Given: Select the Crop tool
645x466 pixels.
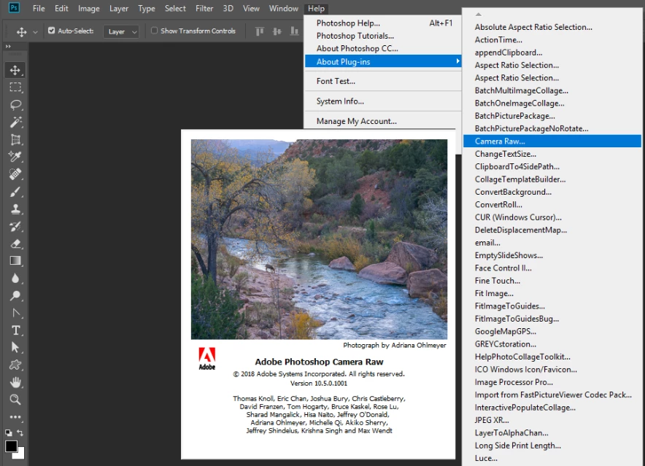Looking at the screenshot, I should coord(15,139).
